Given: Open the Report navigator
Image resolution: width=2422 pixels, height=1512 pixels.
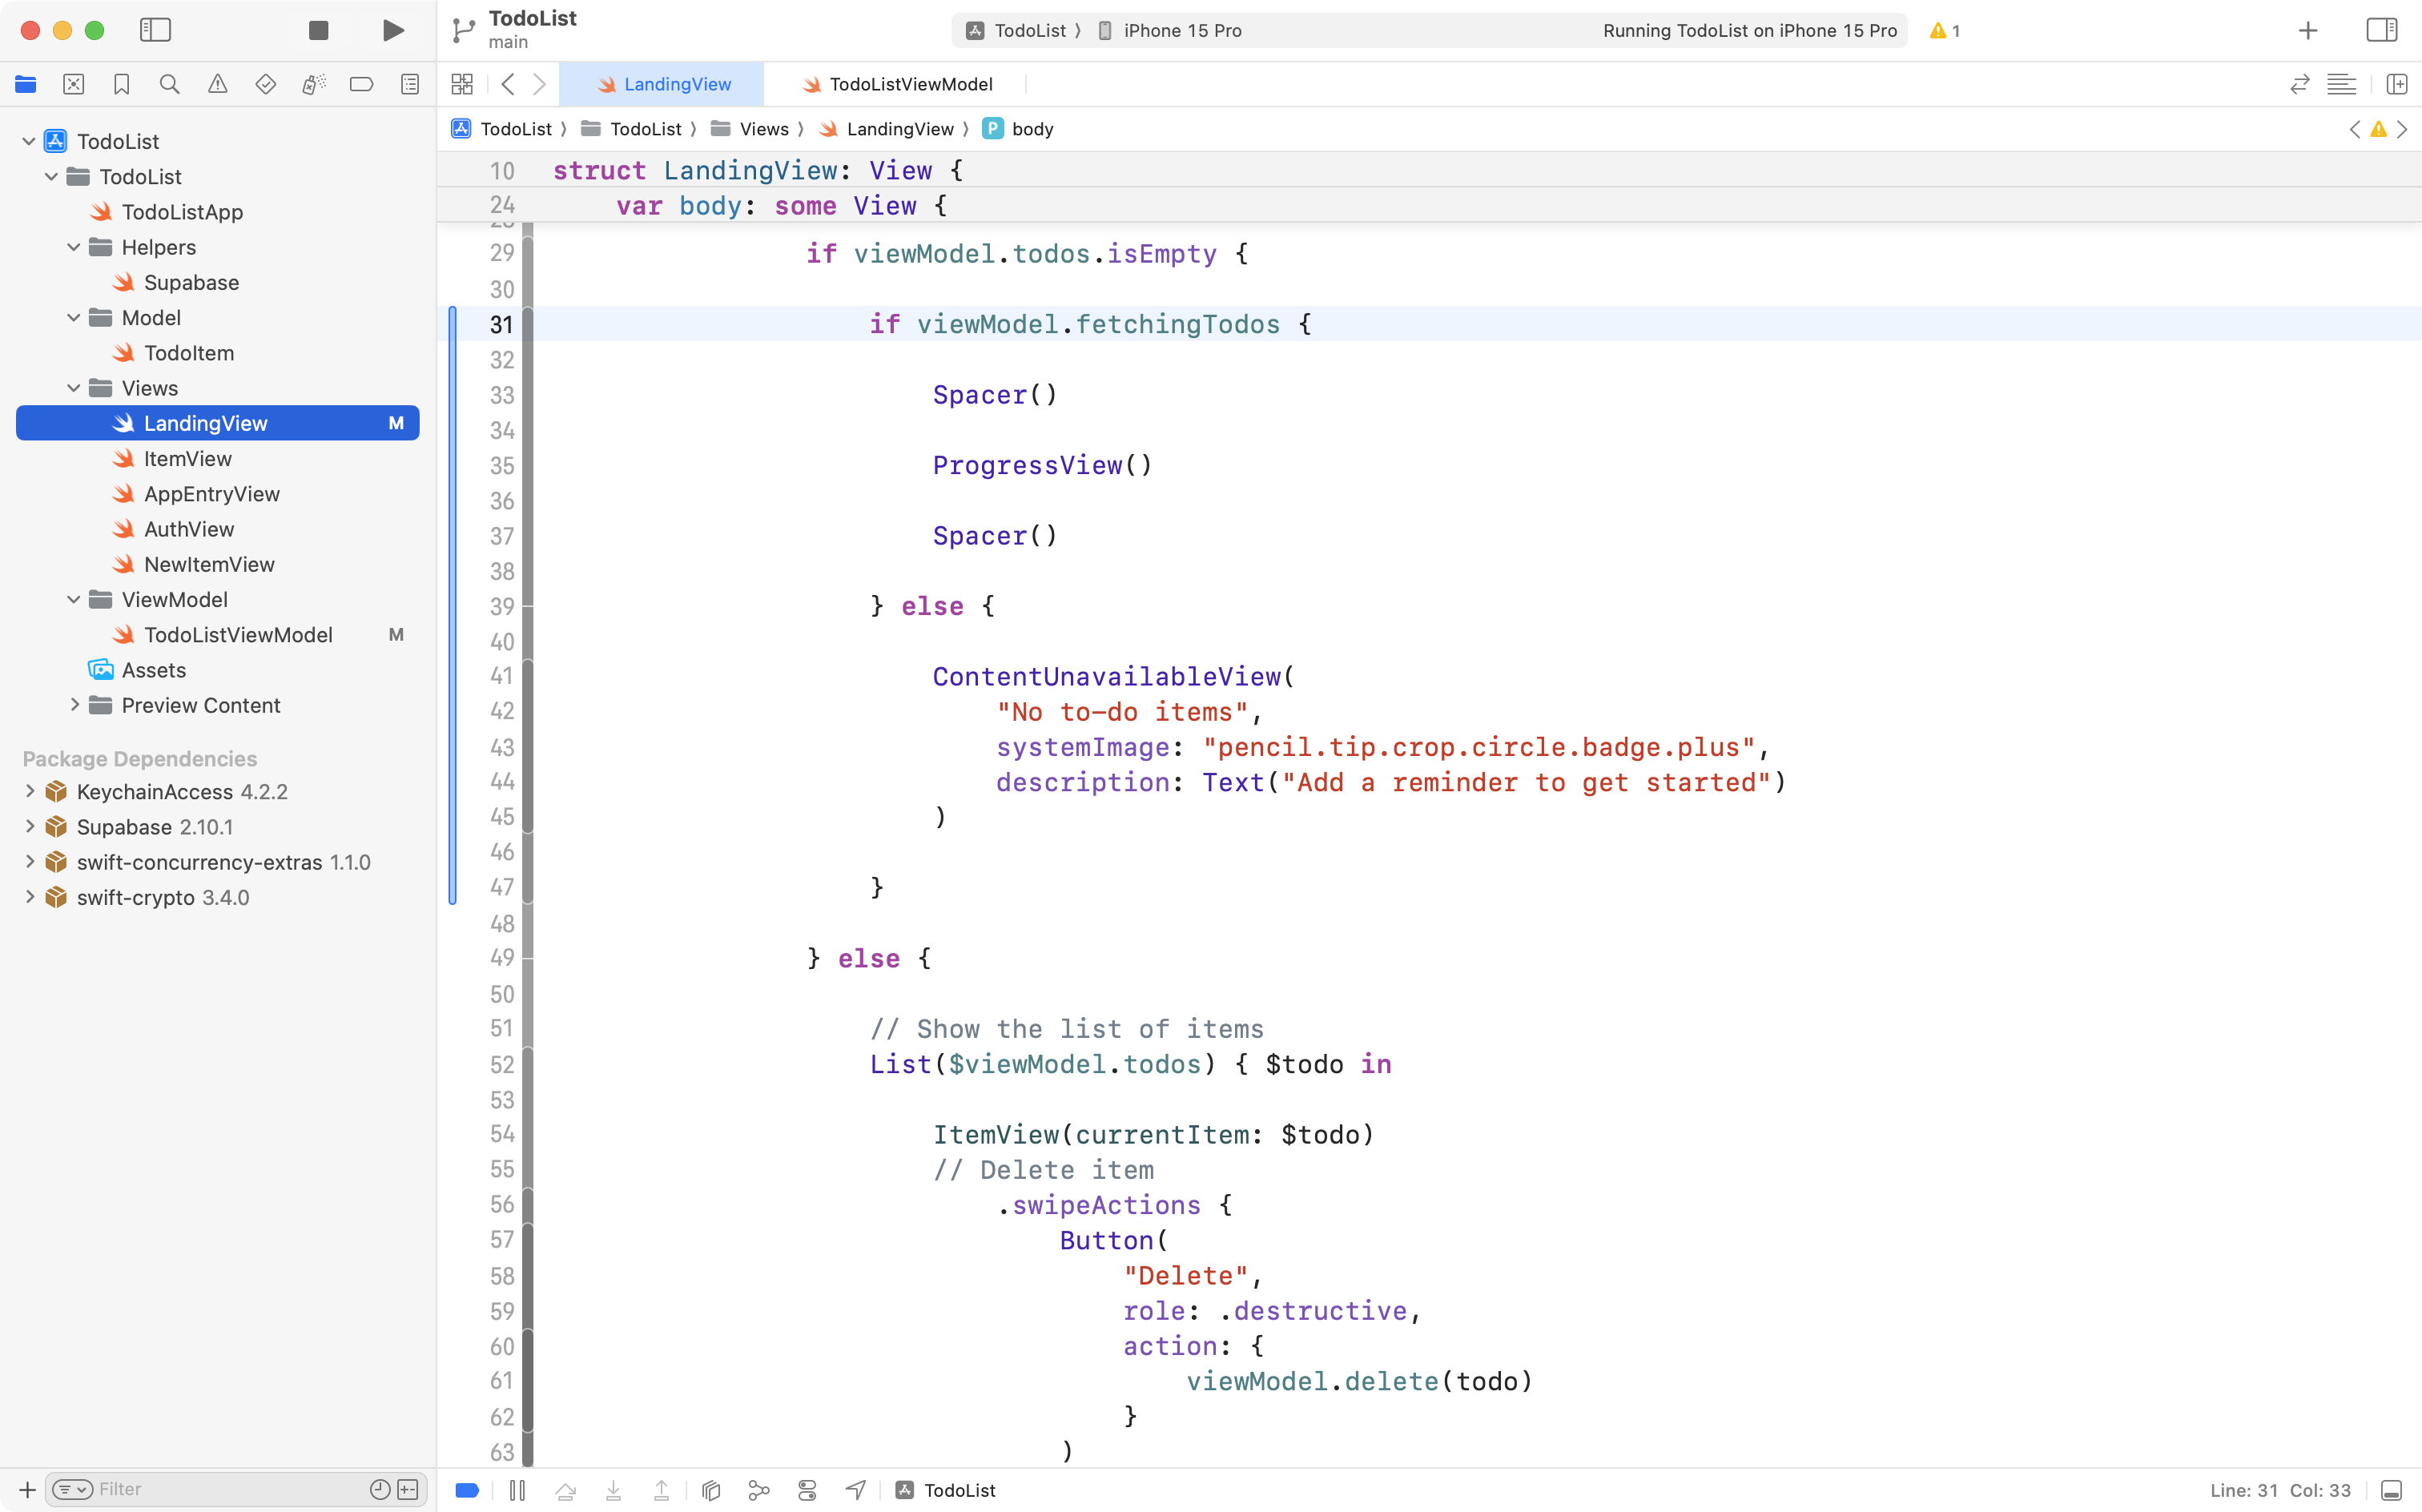Looking at the screenshot, I should pyautogui.click(x=410, y=84).
